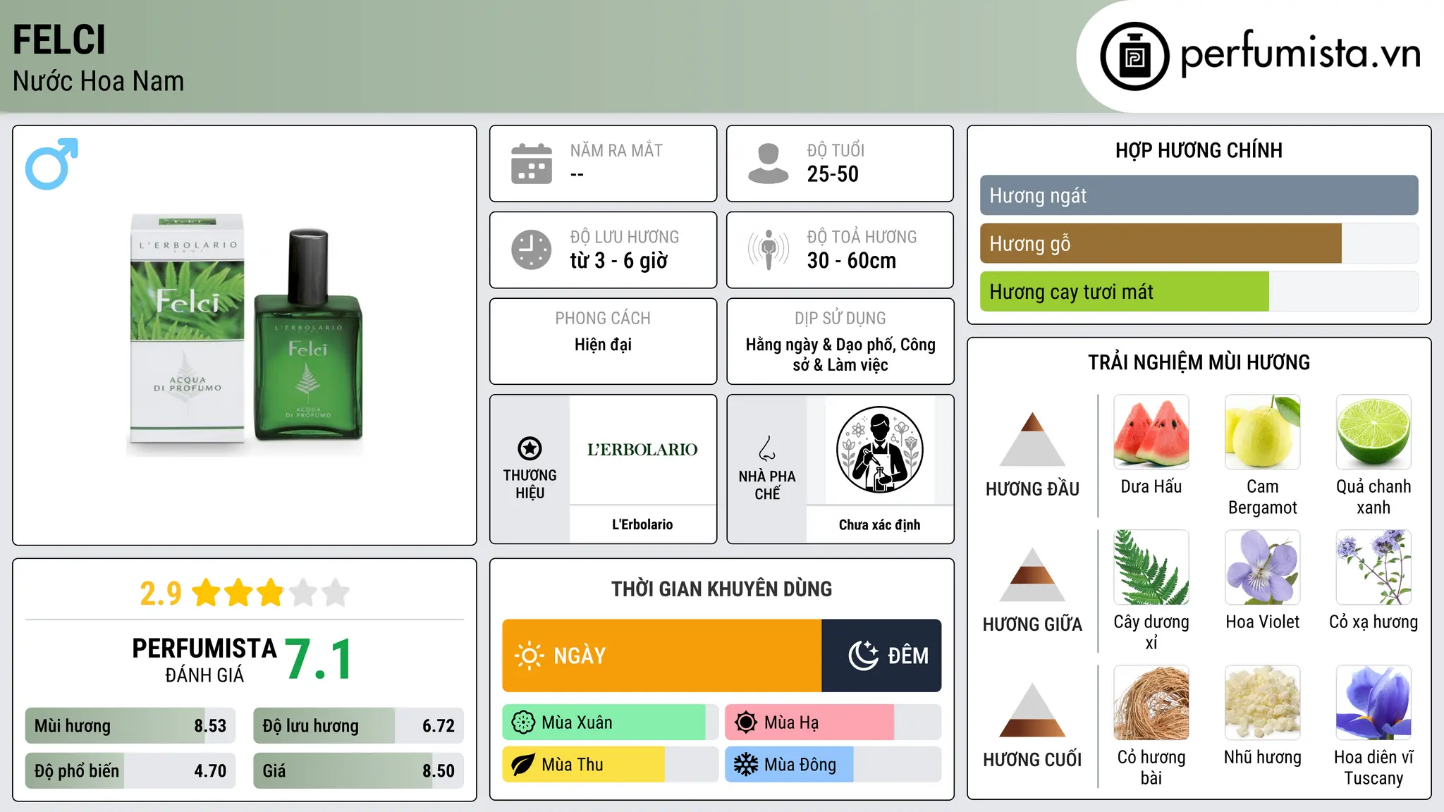Click the Hiện đại style value
Image resolution: width=1444 pixels, height=812 pixels.
tap(603, 345)
